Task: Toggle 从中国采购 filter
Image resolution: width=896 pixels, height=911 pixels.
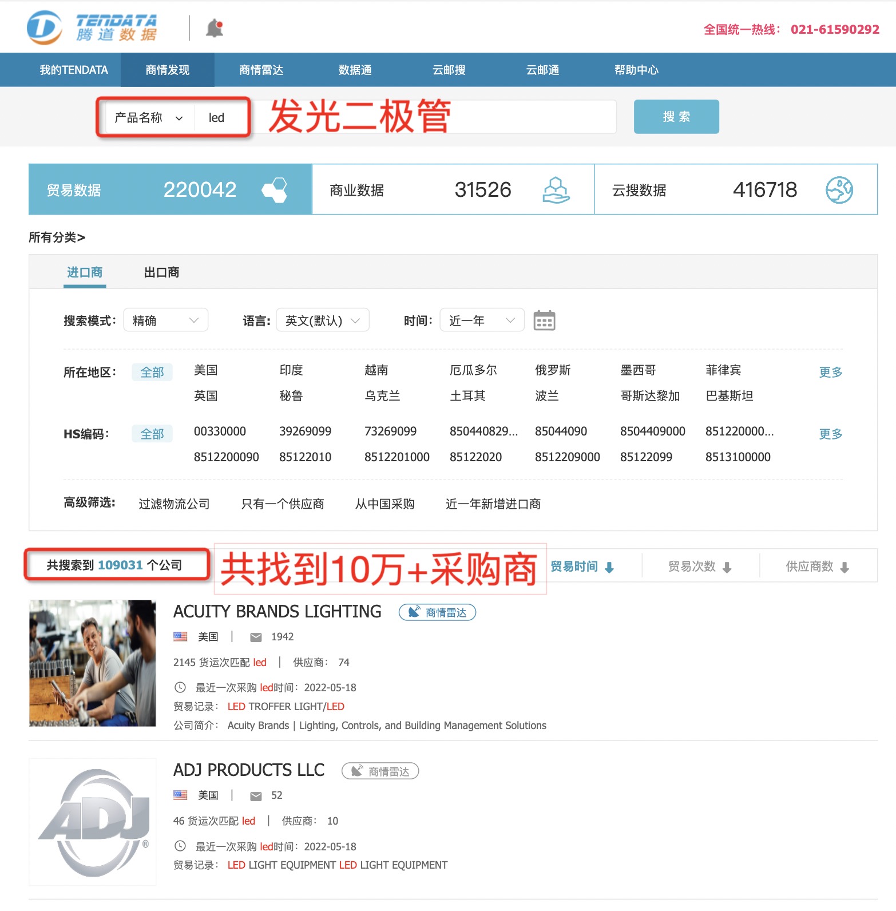Action: tap(384, 504)
